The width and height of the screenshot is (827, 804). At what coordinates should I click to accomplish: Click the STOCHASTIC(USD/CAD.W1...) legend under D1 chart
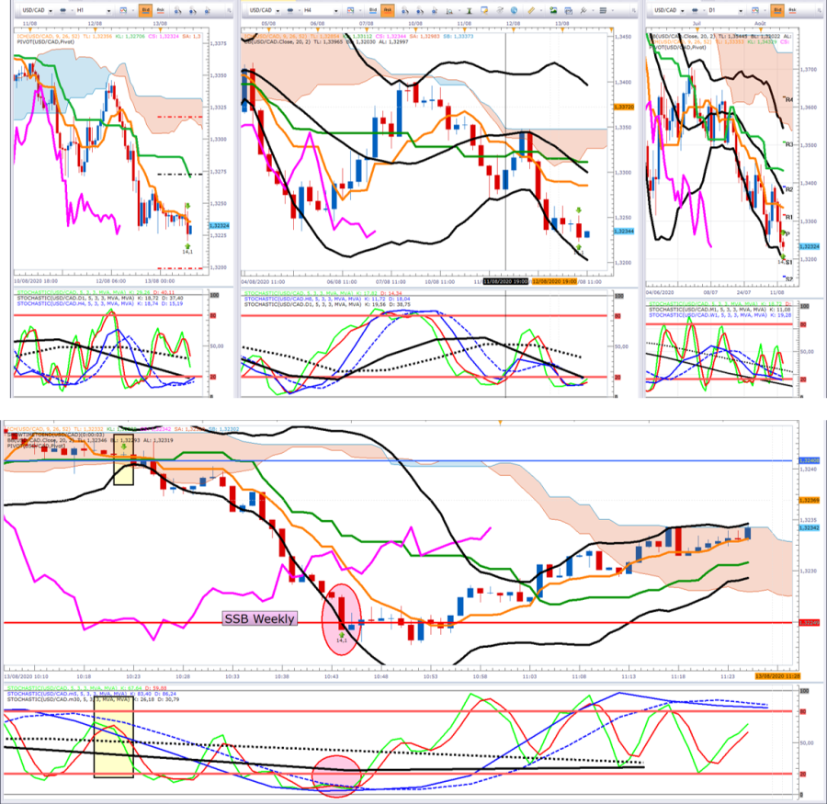[x=719, y=315]
